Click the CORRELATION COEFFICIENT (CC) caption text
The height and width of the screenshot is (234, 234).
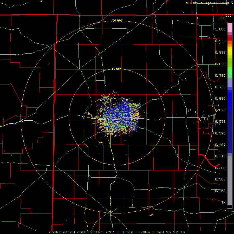point(82,232)
